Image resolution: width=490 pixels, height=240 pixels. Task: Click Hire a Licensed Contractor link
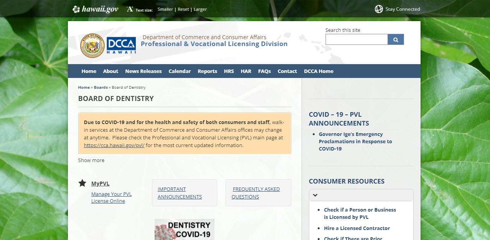pos(357,228)
